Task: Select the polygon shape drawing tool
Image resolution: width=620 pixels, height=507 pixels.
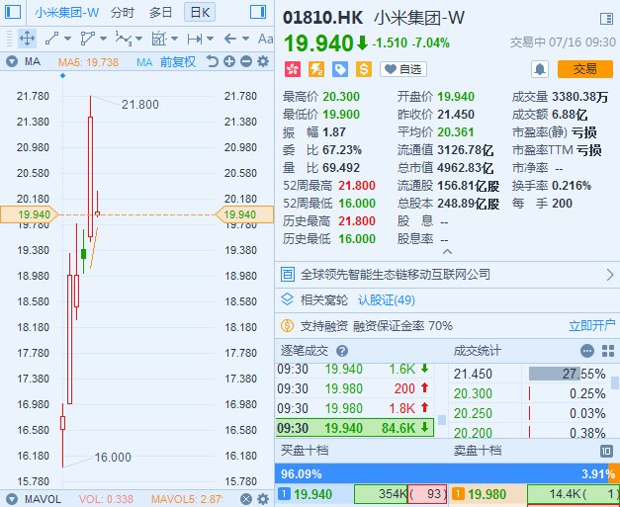Action: click(x=87, y=39)
